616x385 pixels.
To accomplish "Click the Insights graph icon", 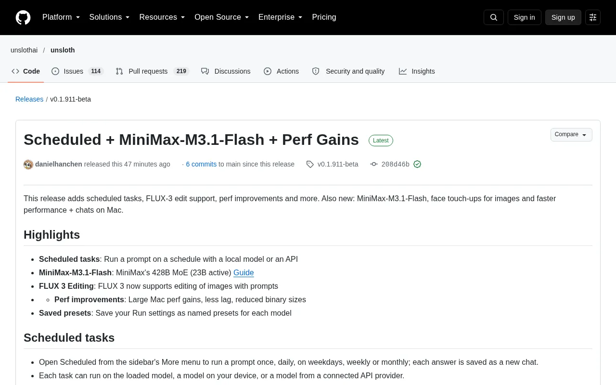I will click(x=403, y=71).
